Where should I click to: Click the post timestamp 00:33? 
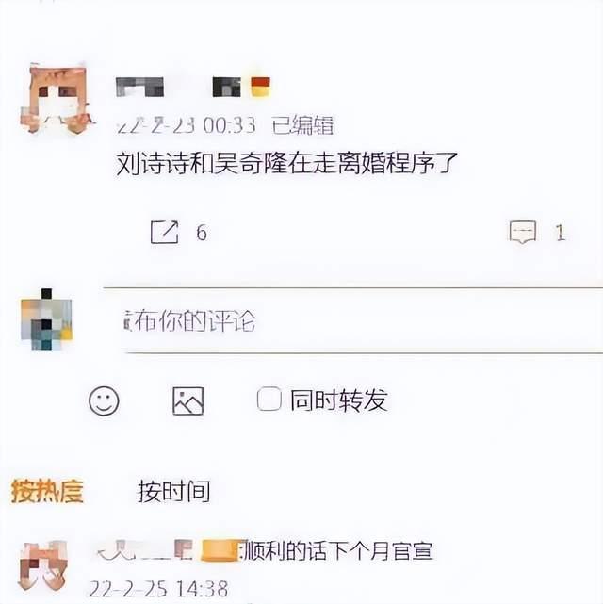229,125
